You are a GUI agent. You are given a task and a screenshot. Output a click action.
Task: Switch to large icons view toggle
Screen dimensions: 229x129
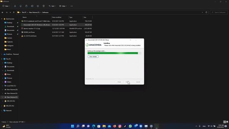pyautogui.click(x=227, y=122)
